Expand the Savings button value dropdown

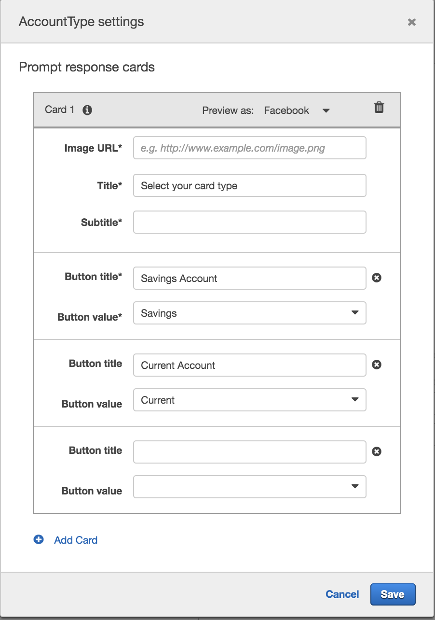250,313
